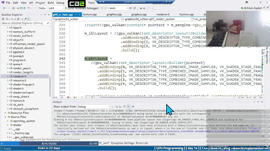Open the File menu
The image size is (270, 151).
pyautogui.click(x=8, y=3)
